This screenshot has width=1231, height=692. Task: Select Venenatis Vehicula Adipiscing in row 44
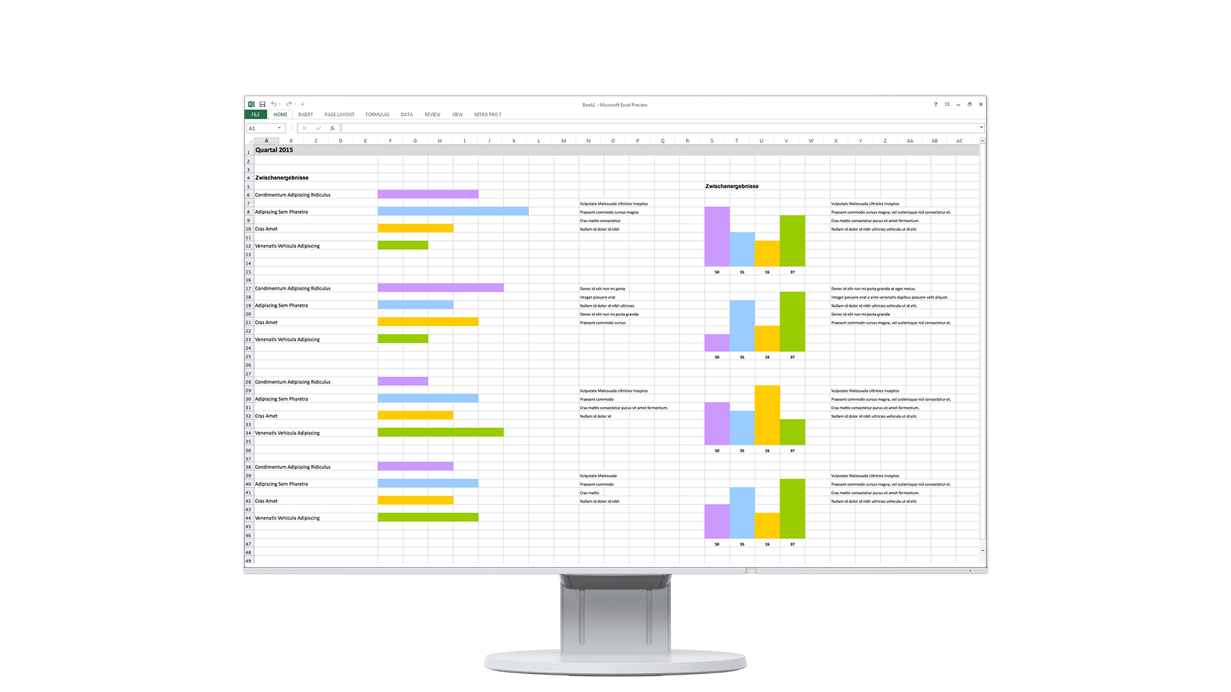click(x=287, y=518)
